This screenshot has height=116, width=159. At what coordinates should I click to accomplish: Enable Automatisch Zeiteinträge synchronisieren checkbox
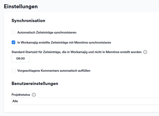click(x=13, y=32)
